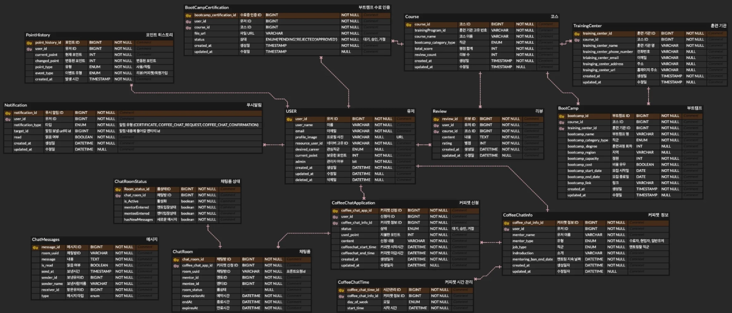Click the CoffeeChatApplication table header

click(x=353, y=203)
